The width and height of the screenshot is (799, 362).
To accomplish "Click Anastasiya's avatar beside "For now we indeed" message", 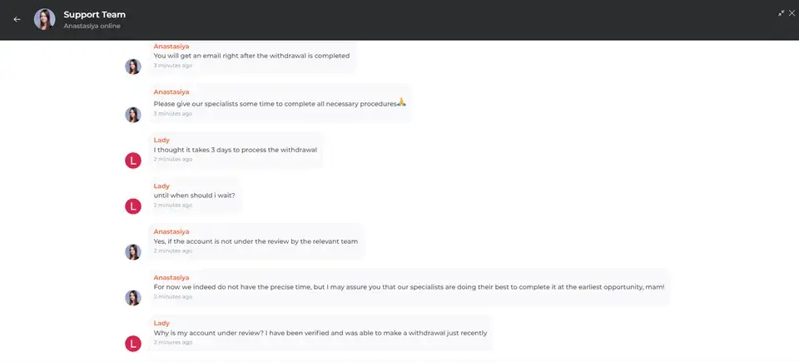I will [x=133, y=298].
